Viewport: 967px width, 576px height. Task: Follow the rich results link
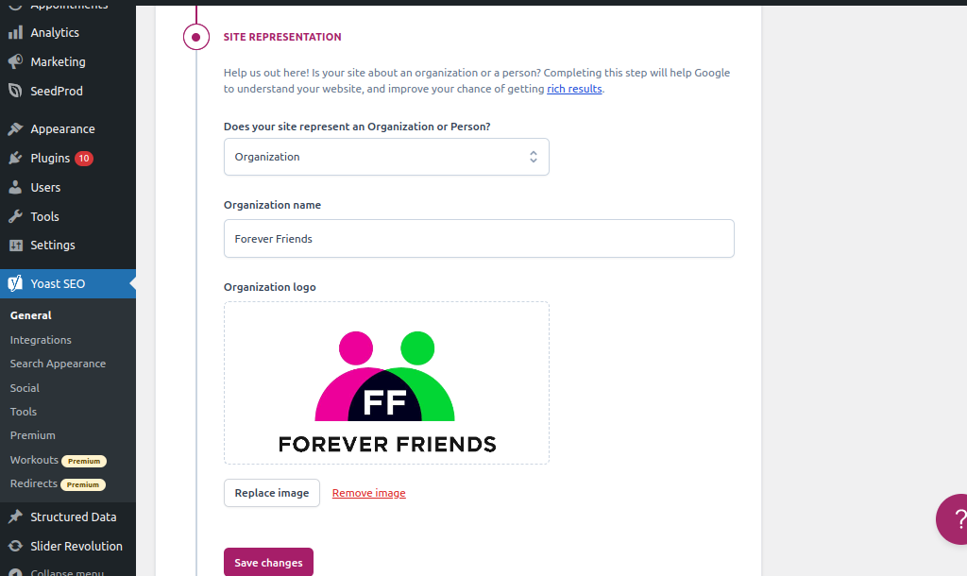click(574, 89)
